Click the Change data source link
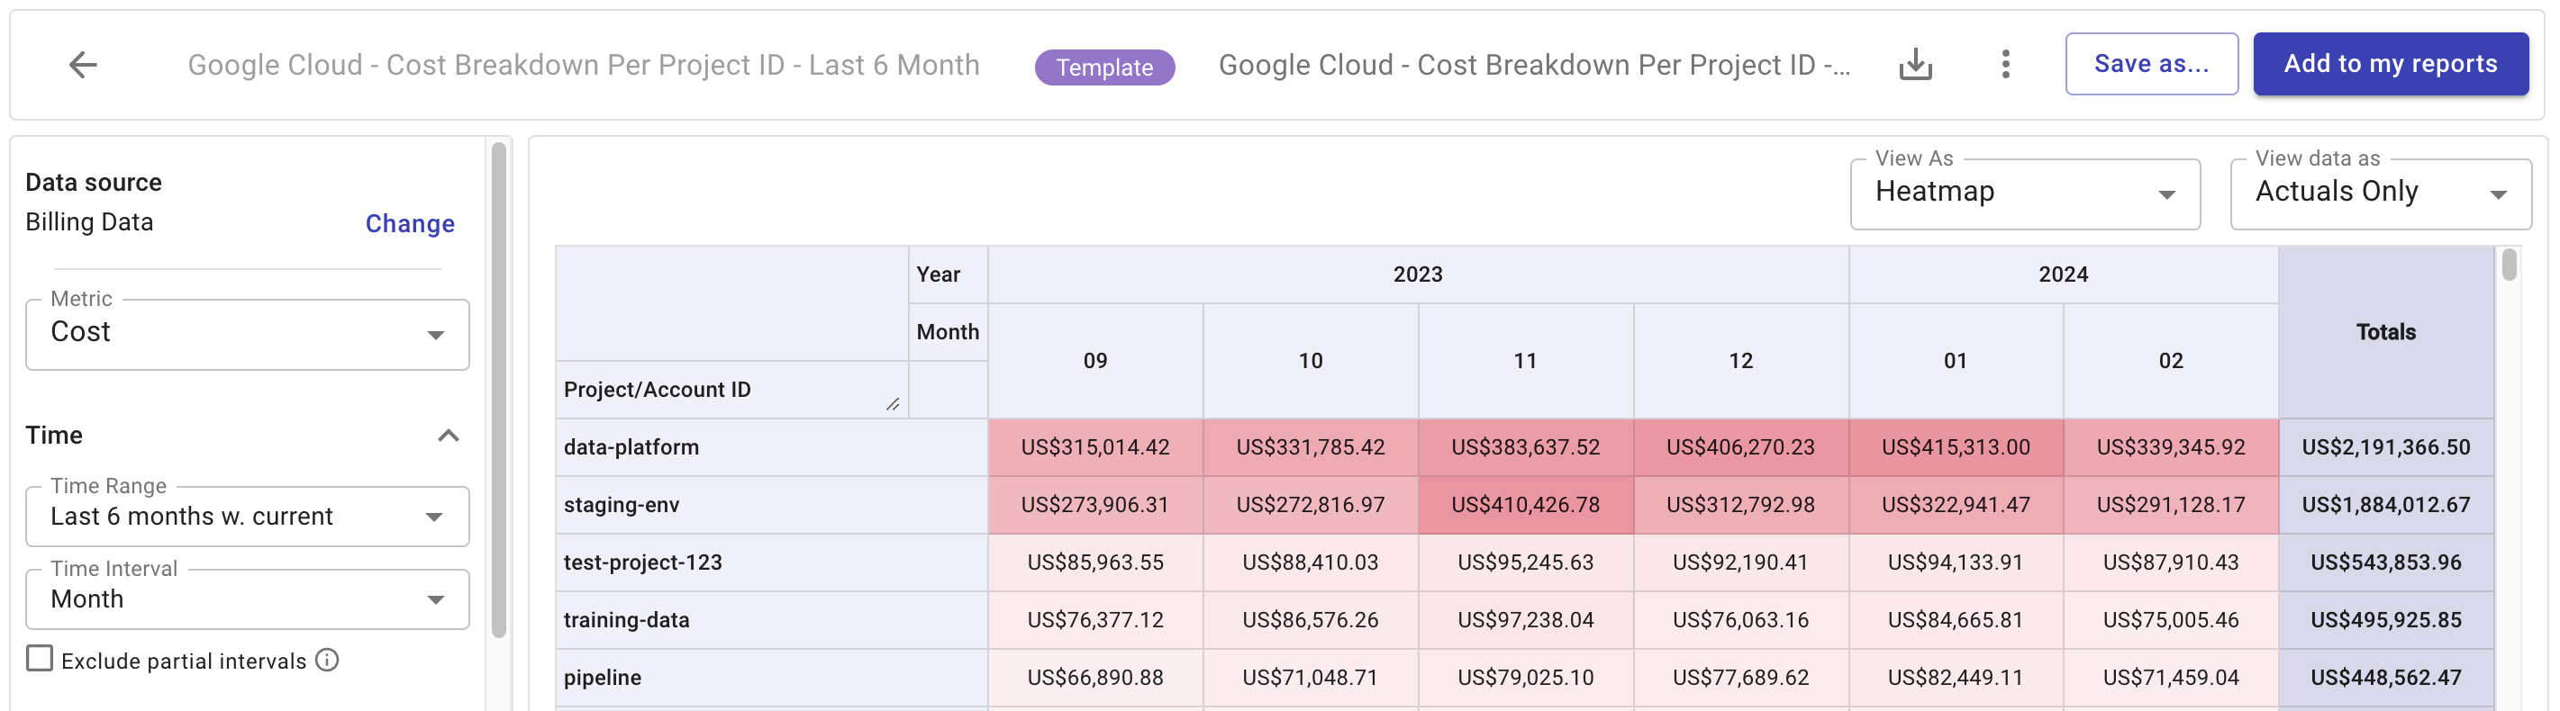 tap(410, 223)
